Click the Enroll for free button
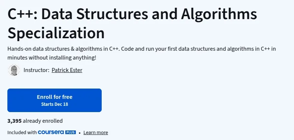The height and width of the screenshot is (140, 294). tap(55, 100)
